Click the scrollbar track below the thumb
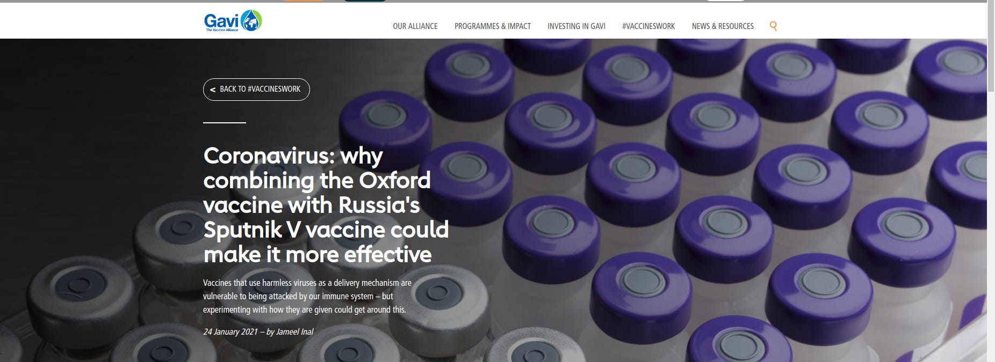 (991, 225)
